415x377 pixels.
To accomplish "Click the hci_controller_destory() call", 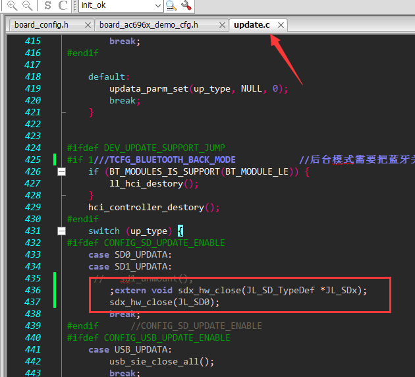I will 153,208.
